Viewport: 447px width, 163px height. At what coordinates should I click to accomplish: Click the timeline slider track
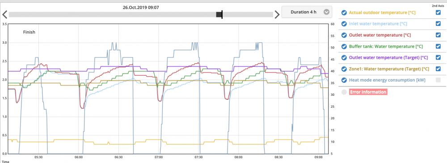(x=141, y=15)
